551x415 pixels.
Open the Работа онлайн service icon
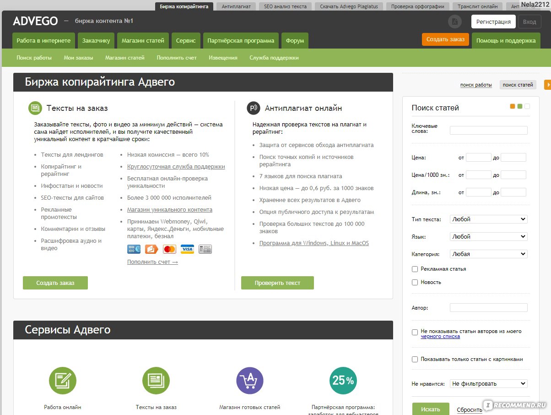pos(63,381)
